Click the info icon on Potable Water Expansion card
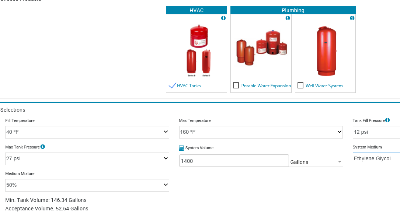The width and height of the screenshot is (400, 217). point(288,18)
